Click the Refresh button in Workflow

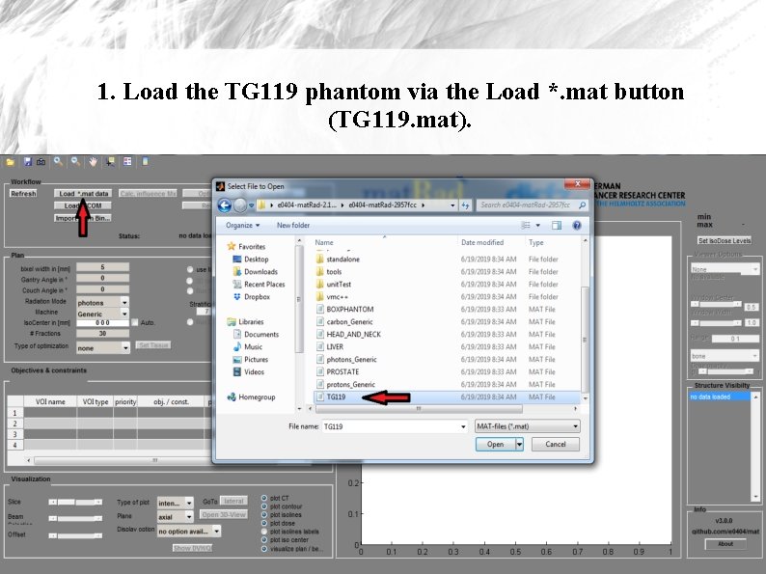tap(23, 194)
